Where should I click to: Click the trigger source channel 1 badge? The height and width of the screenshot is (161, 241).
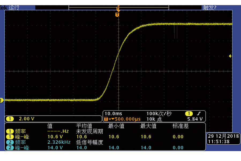pyautogui.click(x=189, y=114)
